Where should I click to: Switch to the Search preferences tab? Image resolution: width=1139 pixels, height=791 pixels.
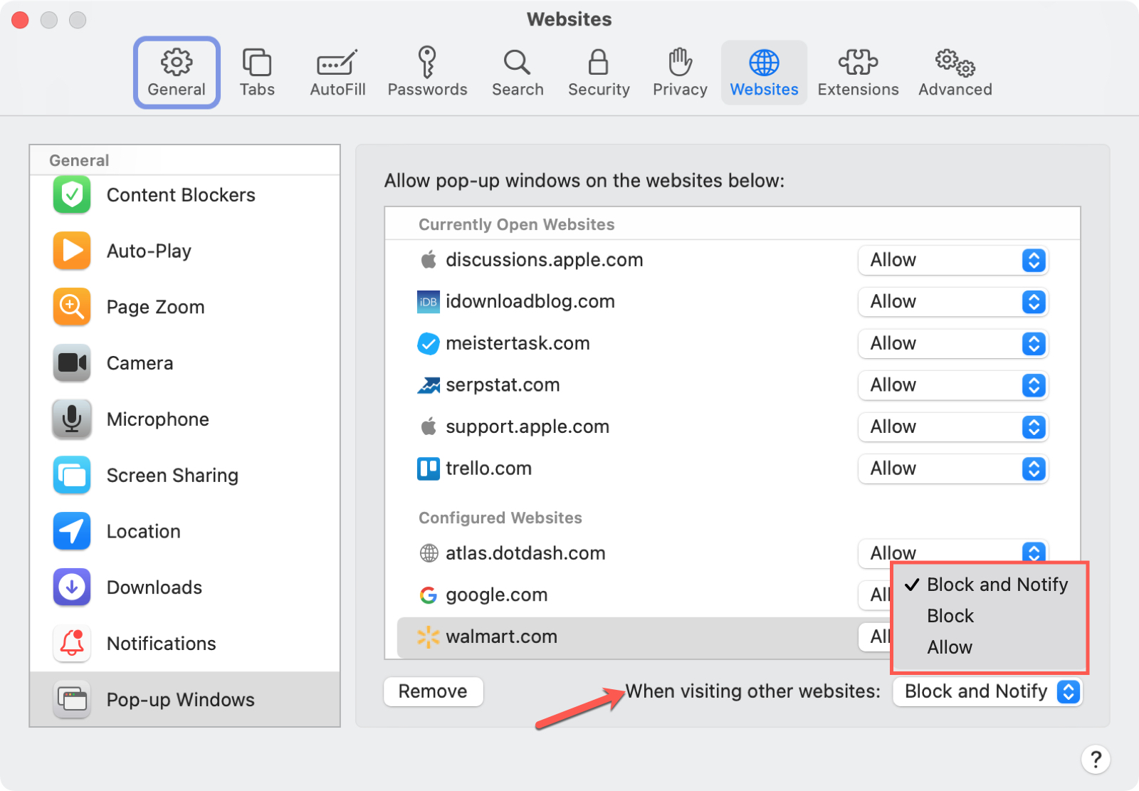pyautogui.click(x=518, y=73)
